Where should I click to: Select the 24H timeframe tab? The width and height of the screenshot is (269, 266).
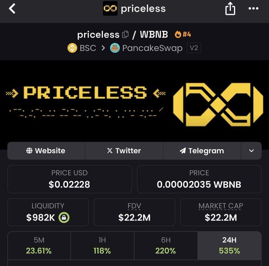pos(229,245)
